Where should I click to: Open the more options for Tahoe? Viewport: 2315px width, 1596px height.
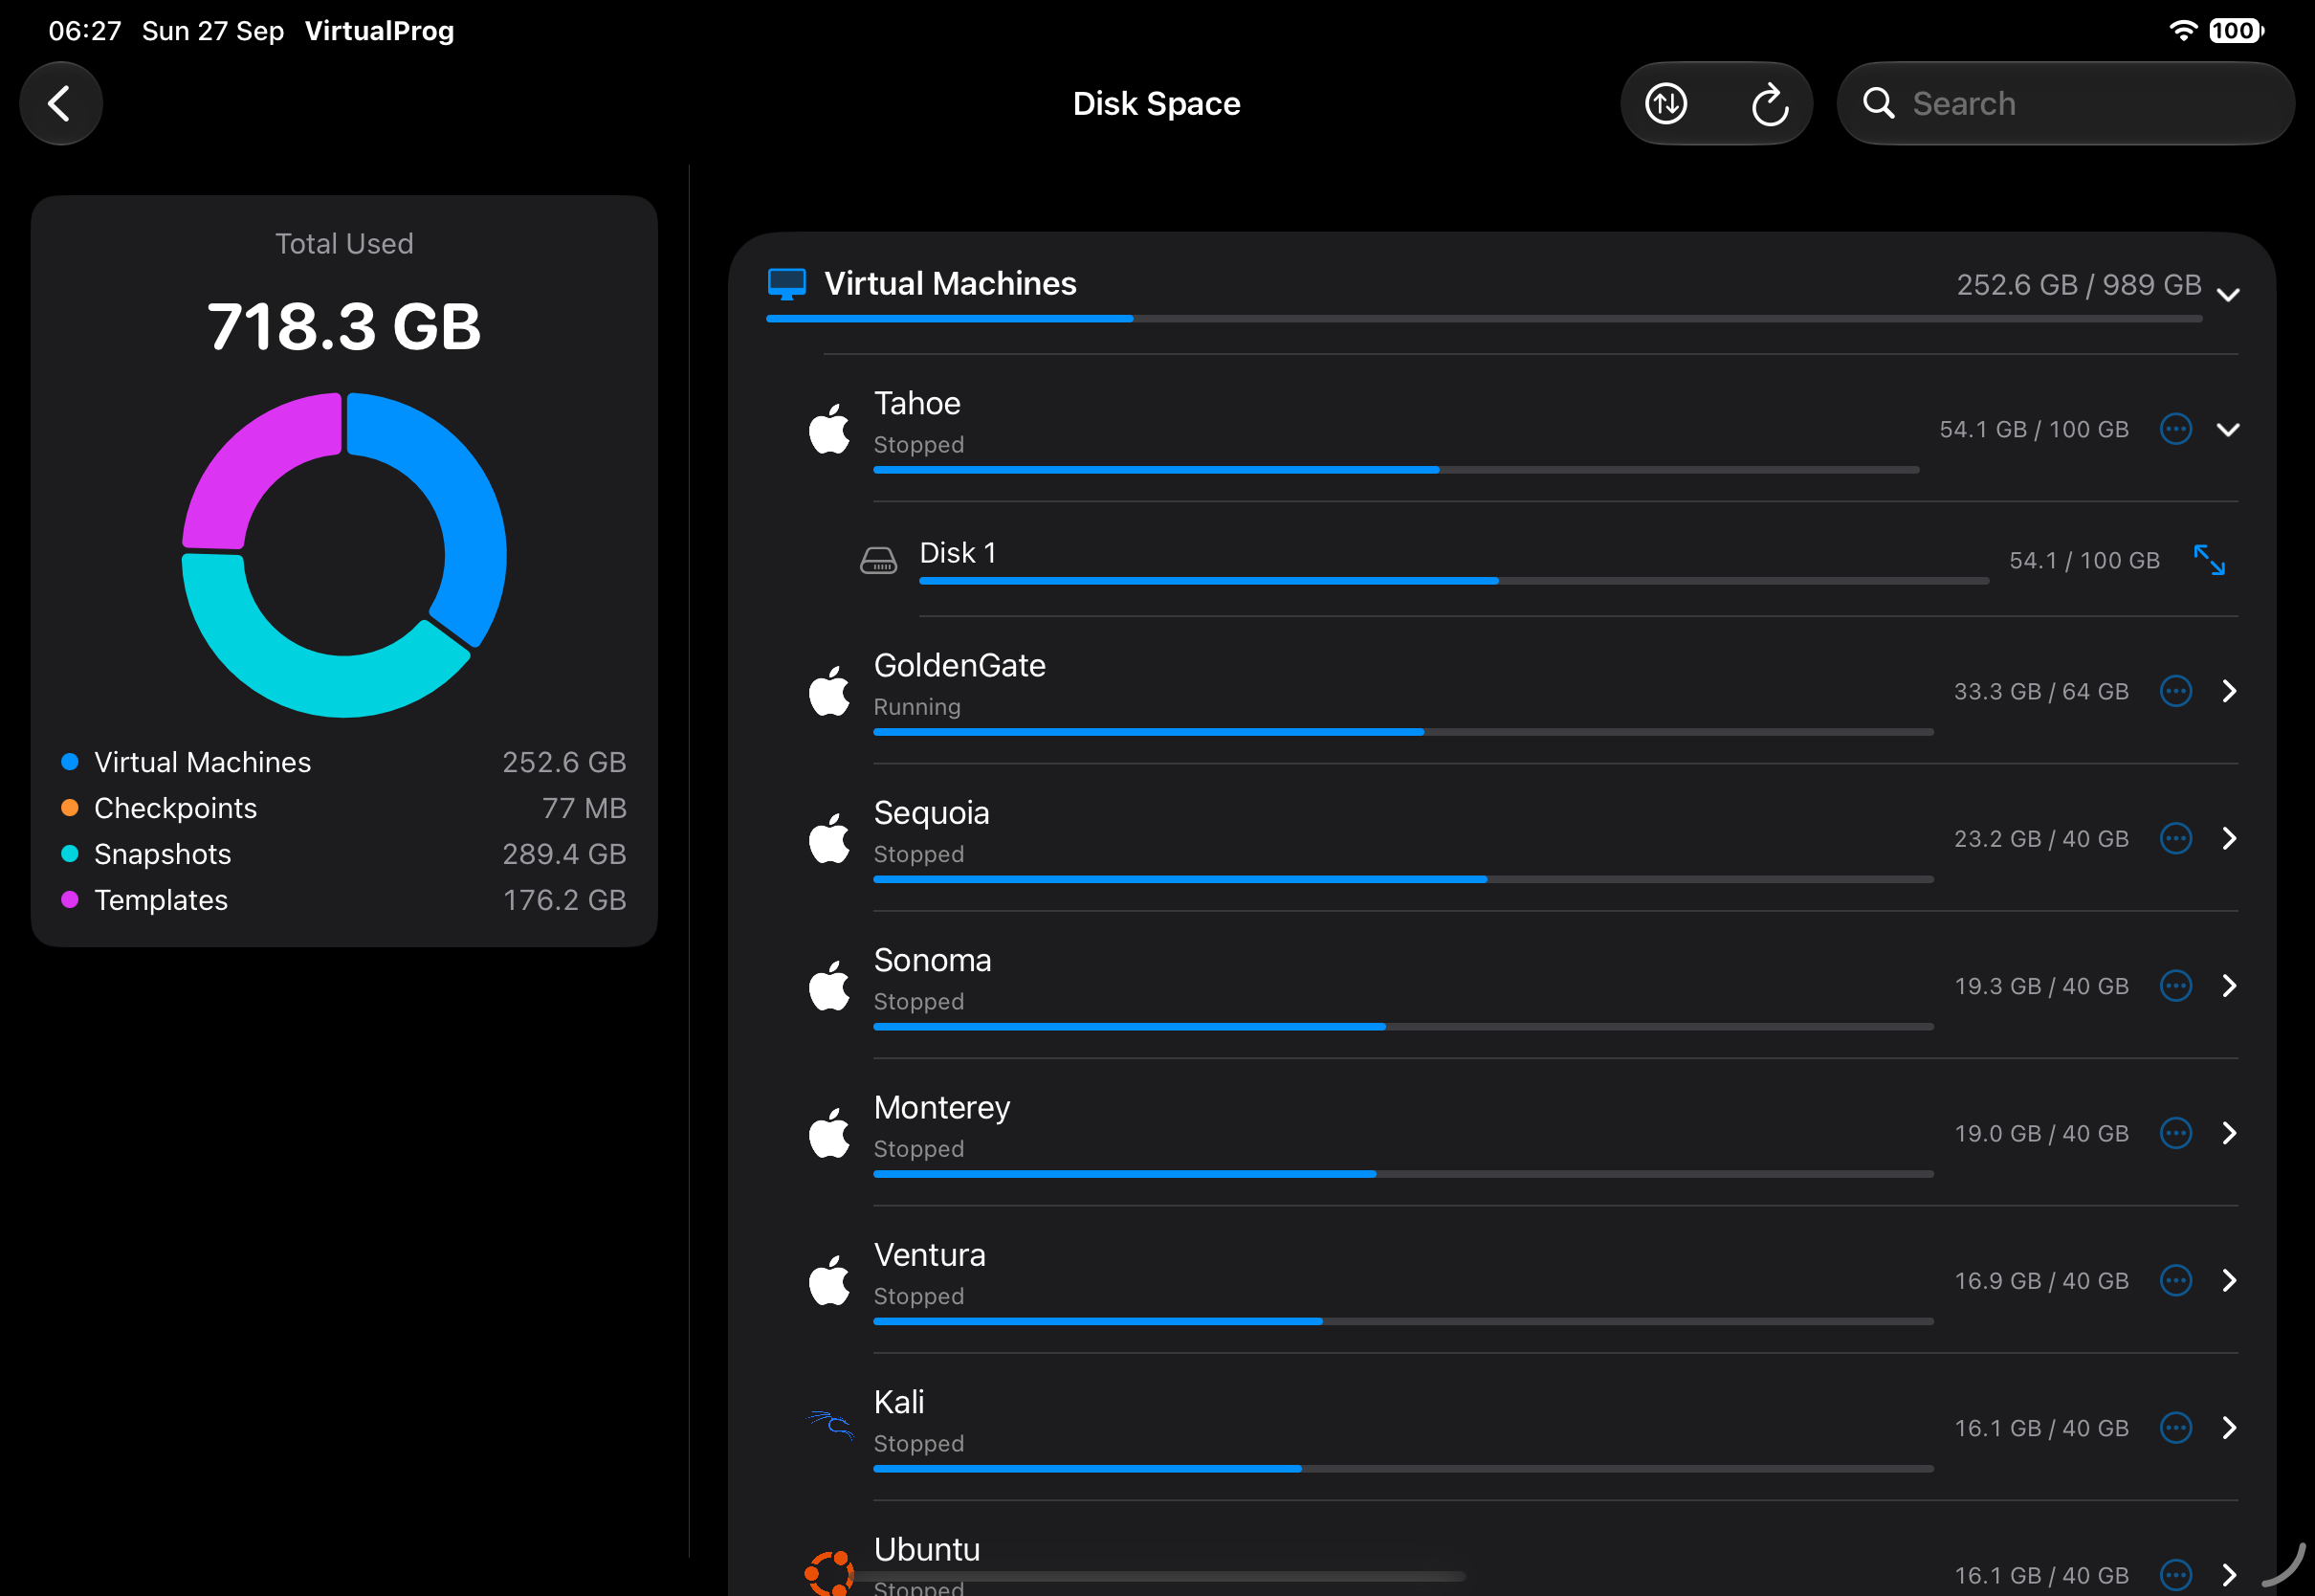point(2176,429)
